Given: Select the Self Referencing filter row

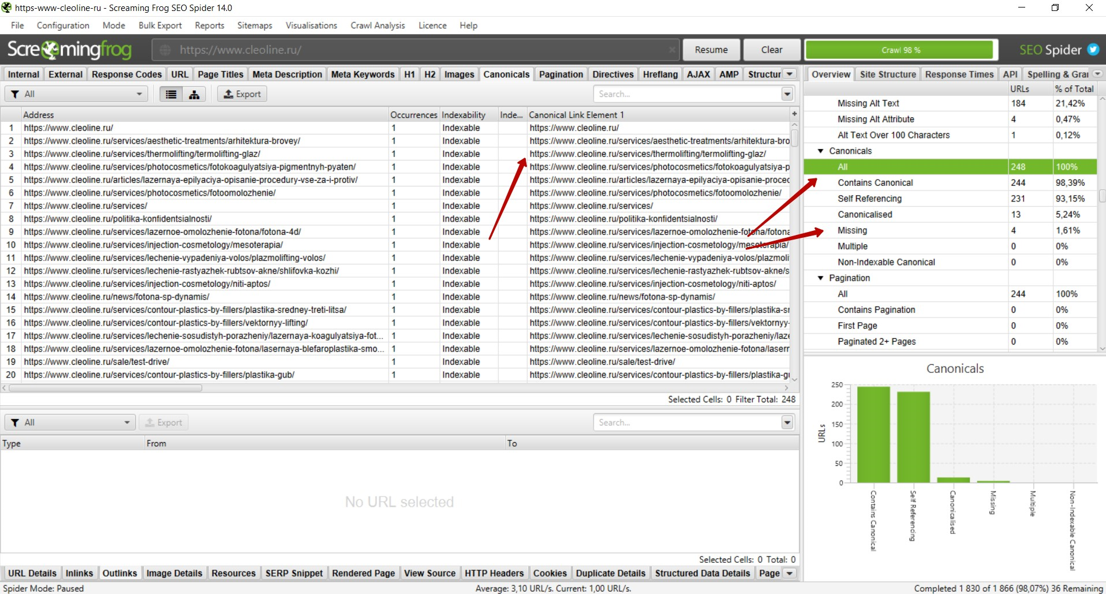Looking at the screenshot, I should coord(950,199).
